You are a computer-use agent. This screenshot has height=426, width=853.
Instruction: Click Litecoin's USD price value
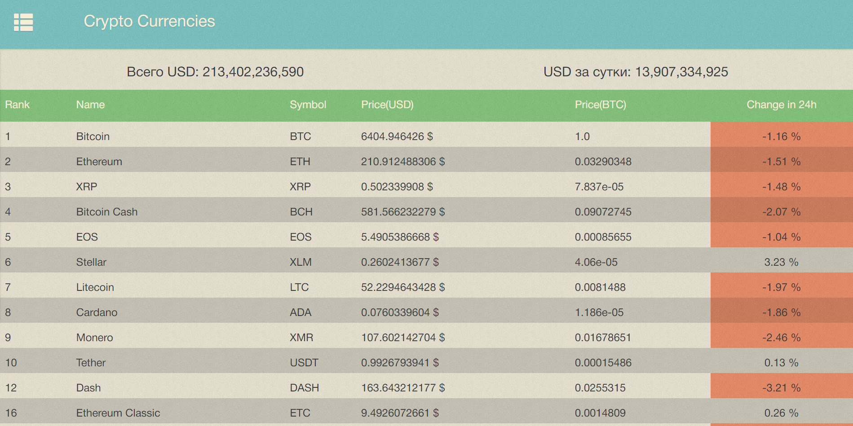tap(403, 287)
